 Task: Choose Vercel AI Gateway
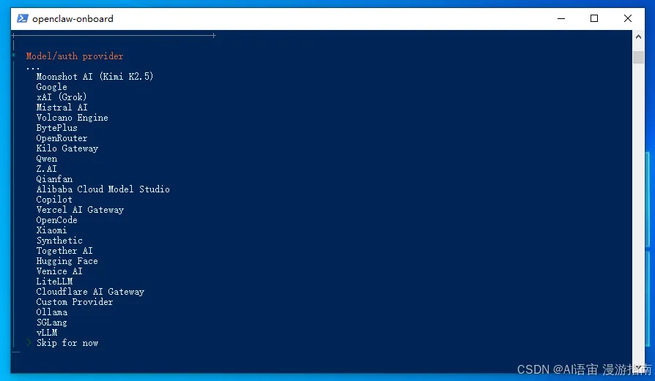coord(80,210)
